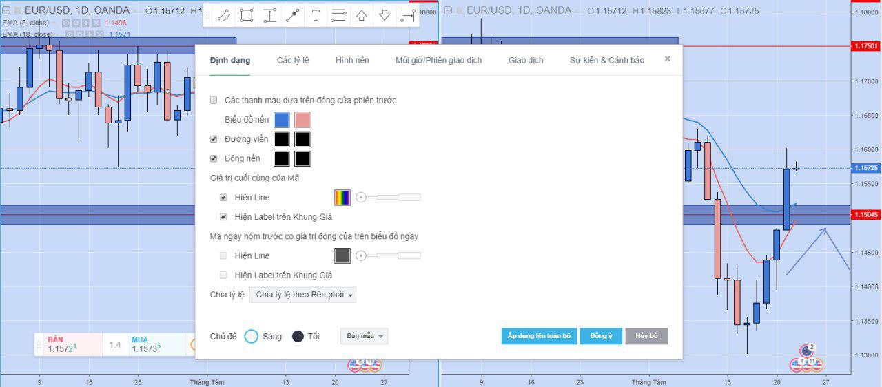Collapse the legend of the left EUR/USD chart
This screenshot has width=882, height=387.
coord(6,10)
